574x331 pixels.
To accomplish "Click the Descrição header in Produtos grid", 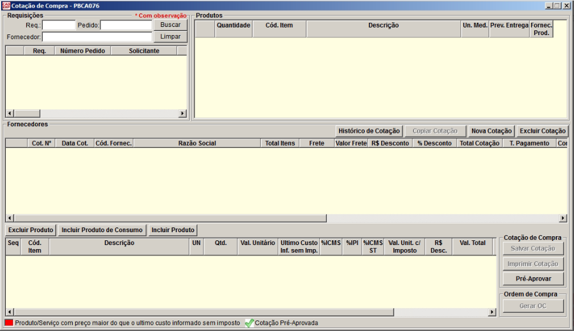I will tap(383, 29).
